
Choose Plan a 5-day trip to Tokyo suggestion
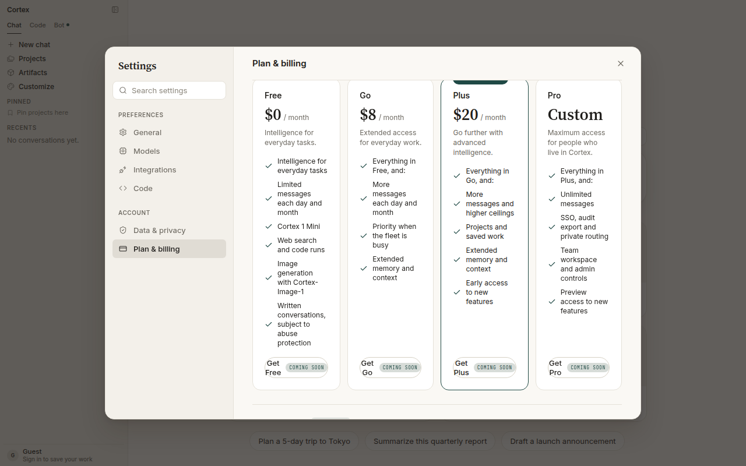pyautogui.click(x=304, y=441)
